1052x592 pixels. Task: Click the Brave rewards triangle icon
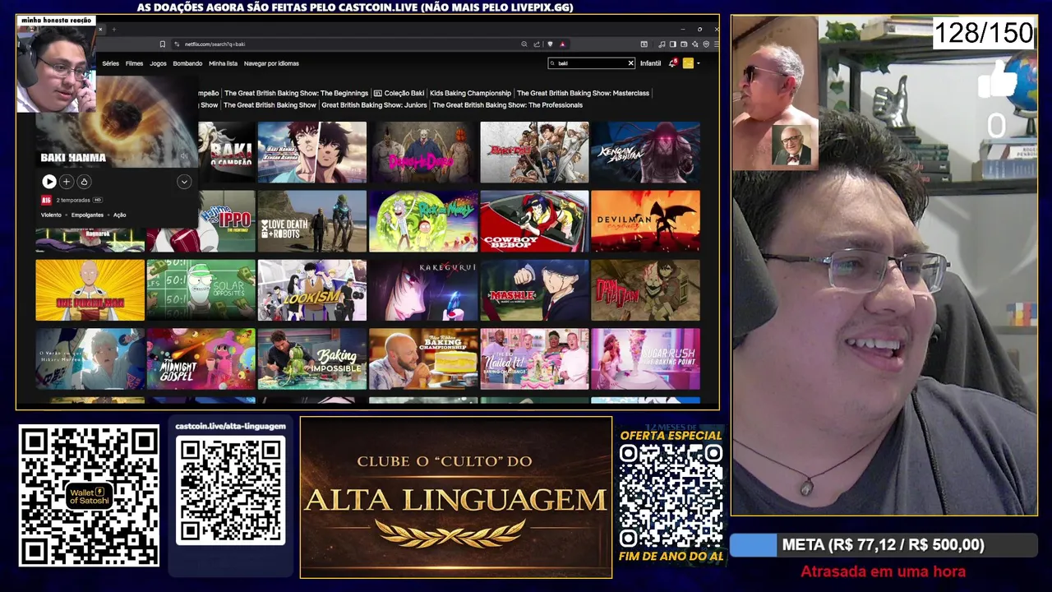click(x=562, y=44)
